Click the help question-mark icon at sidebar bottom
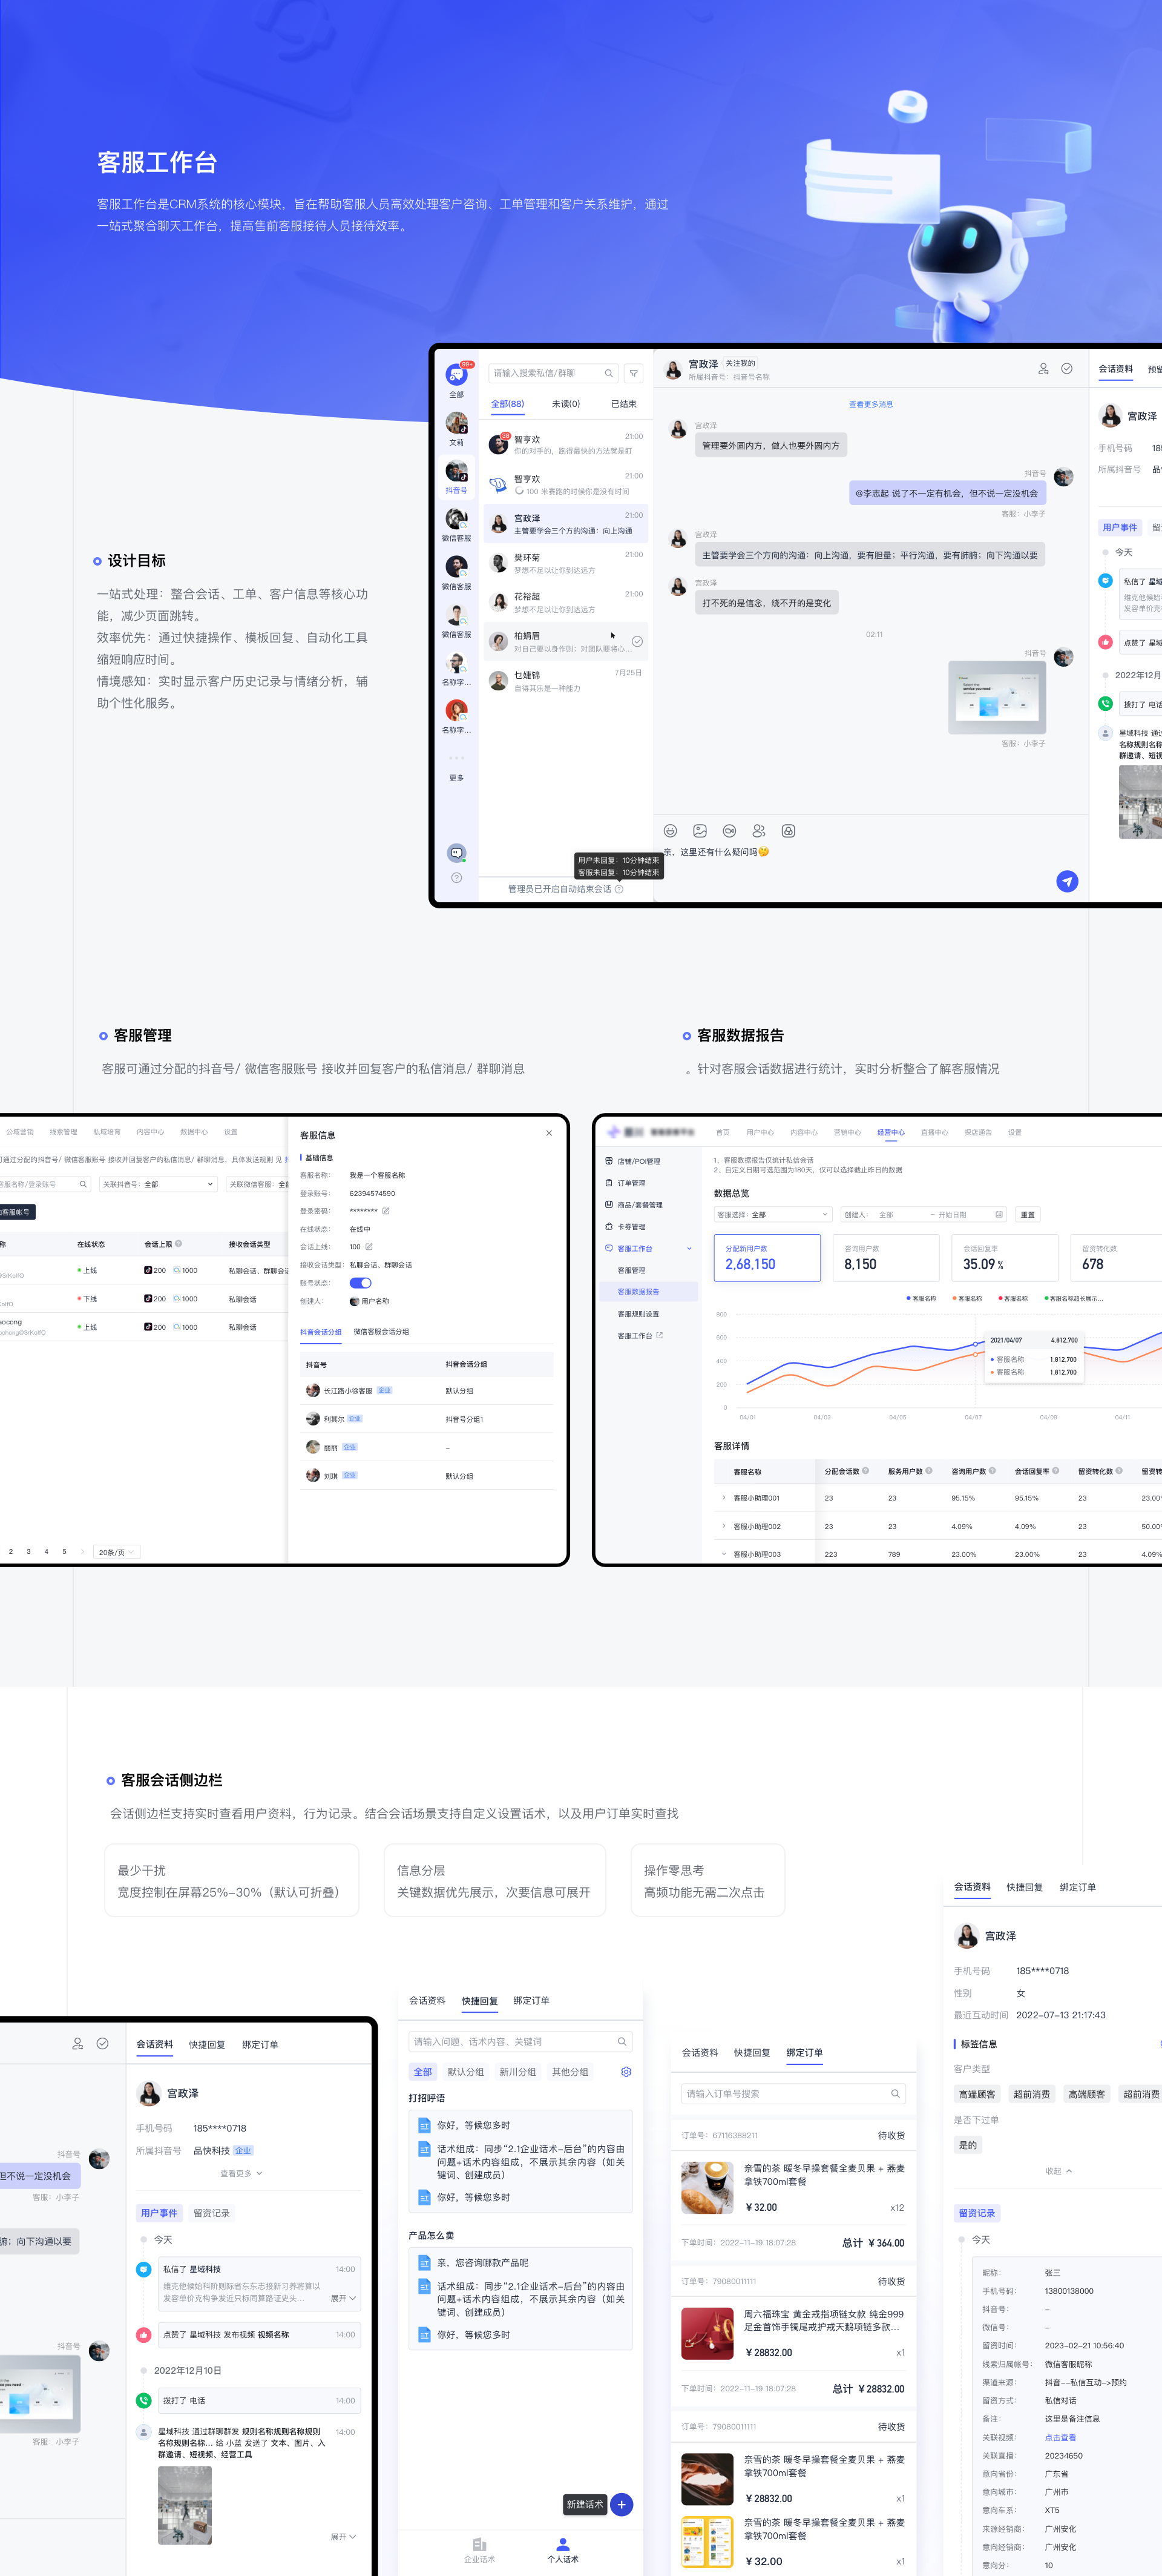The height and width of the screenshot is (2576, 1162). [x=456, y=878]
